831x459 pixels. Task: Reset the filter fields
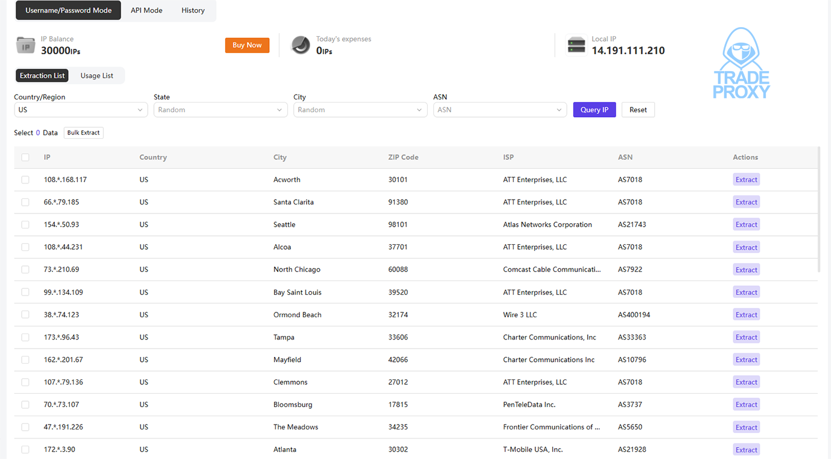[638, 110]
